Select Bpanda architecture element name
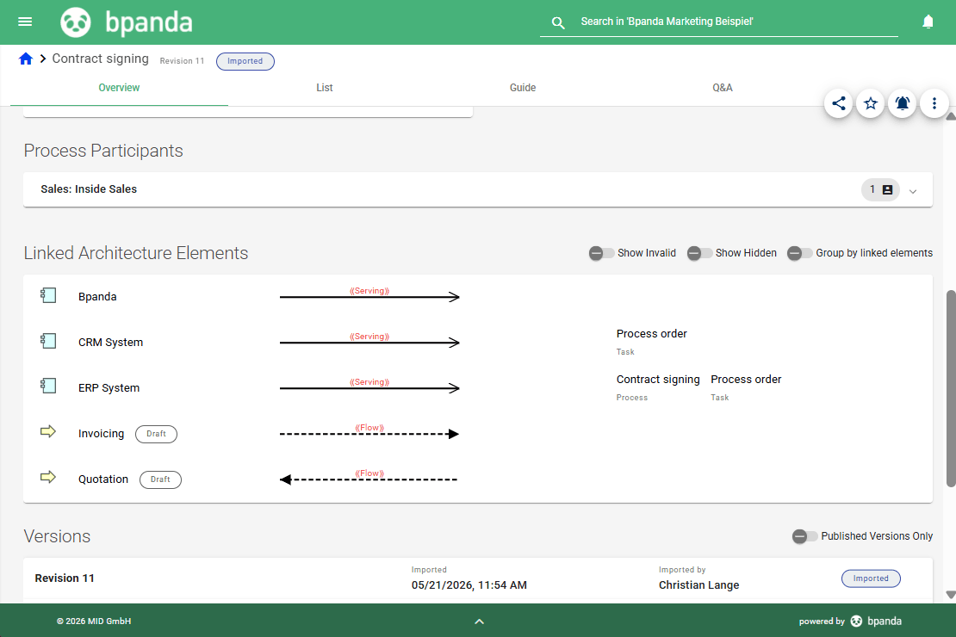The height and width of the screenshot is (637, 956). [x=97, y=297]
